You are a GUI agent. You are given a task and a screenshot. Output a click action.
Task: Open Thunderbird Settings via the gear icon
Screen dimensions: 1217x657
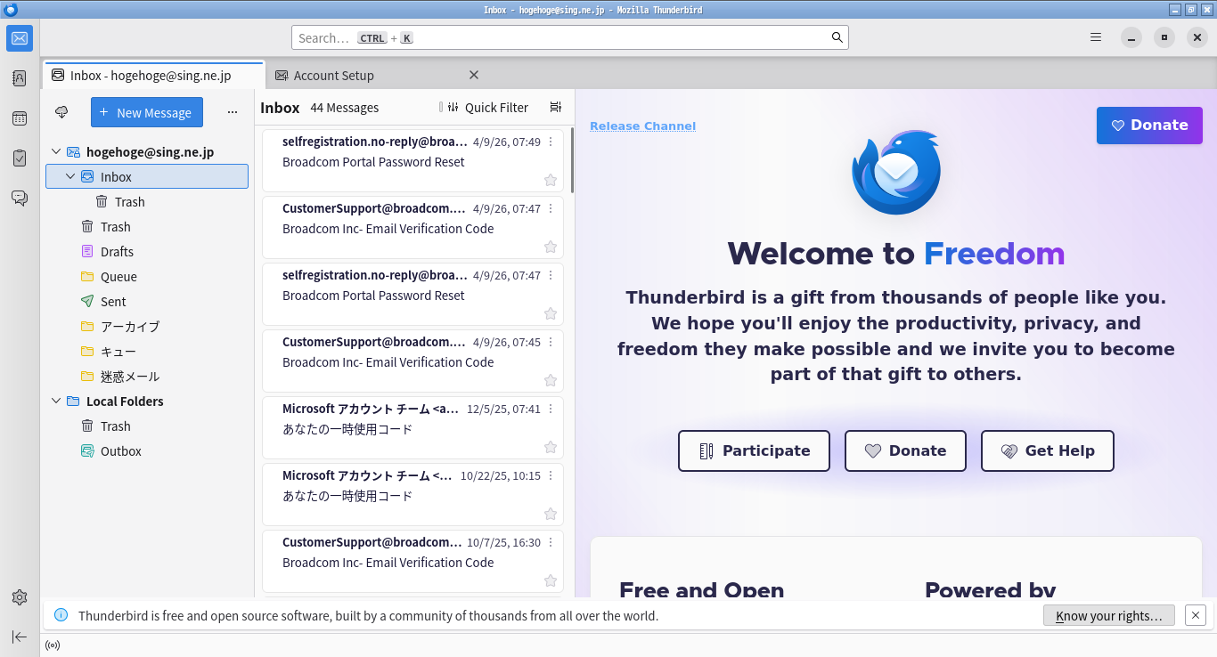[x=19, y=597]
